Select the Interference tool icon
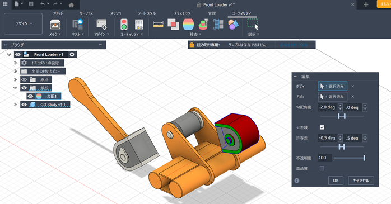 [x=173, y=25]
